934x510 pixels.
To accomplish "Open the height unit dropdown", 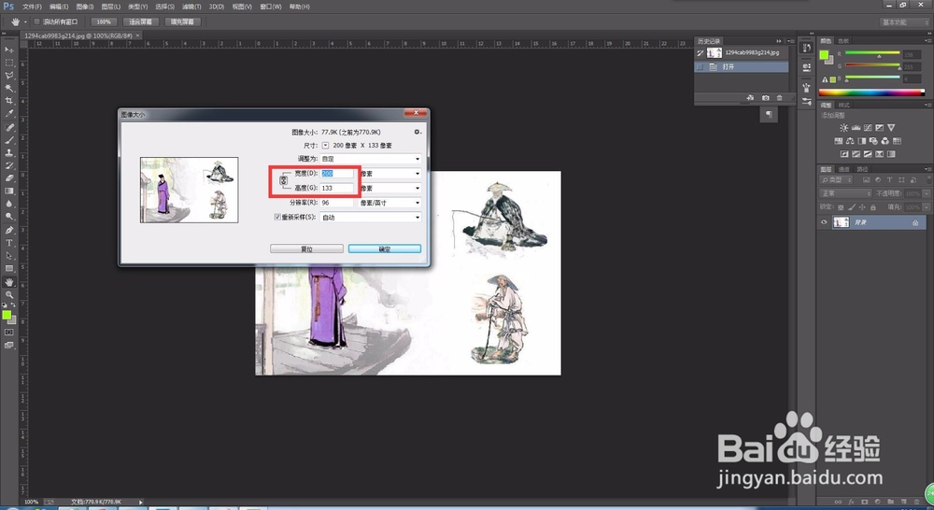I will 389,188.
